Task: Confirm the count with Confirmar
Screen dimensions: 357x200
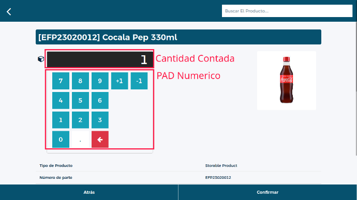Action: pos(267,192)
